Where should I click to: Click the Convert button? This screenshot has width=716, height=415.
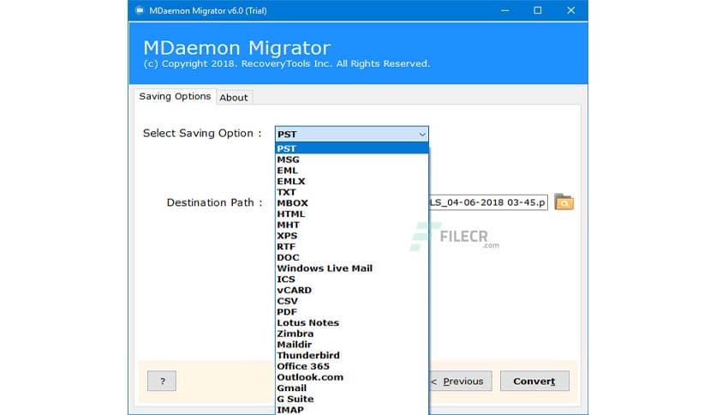pos(534,381)
